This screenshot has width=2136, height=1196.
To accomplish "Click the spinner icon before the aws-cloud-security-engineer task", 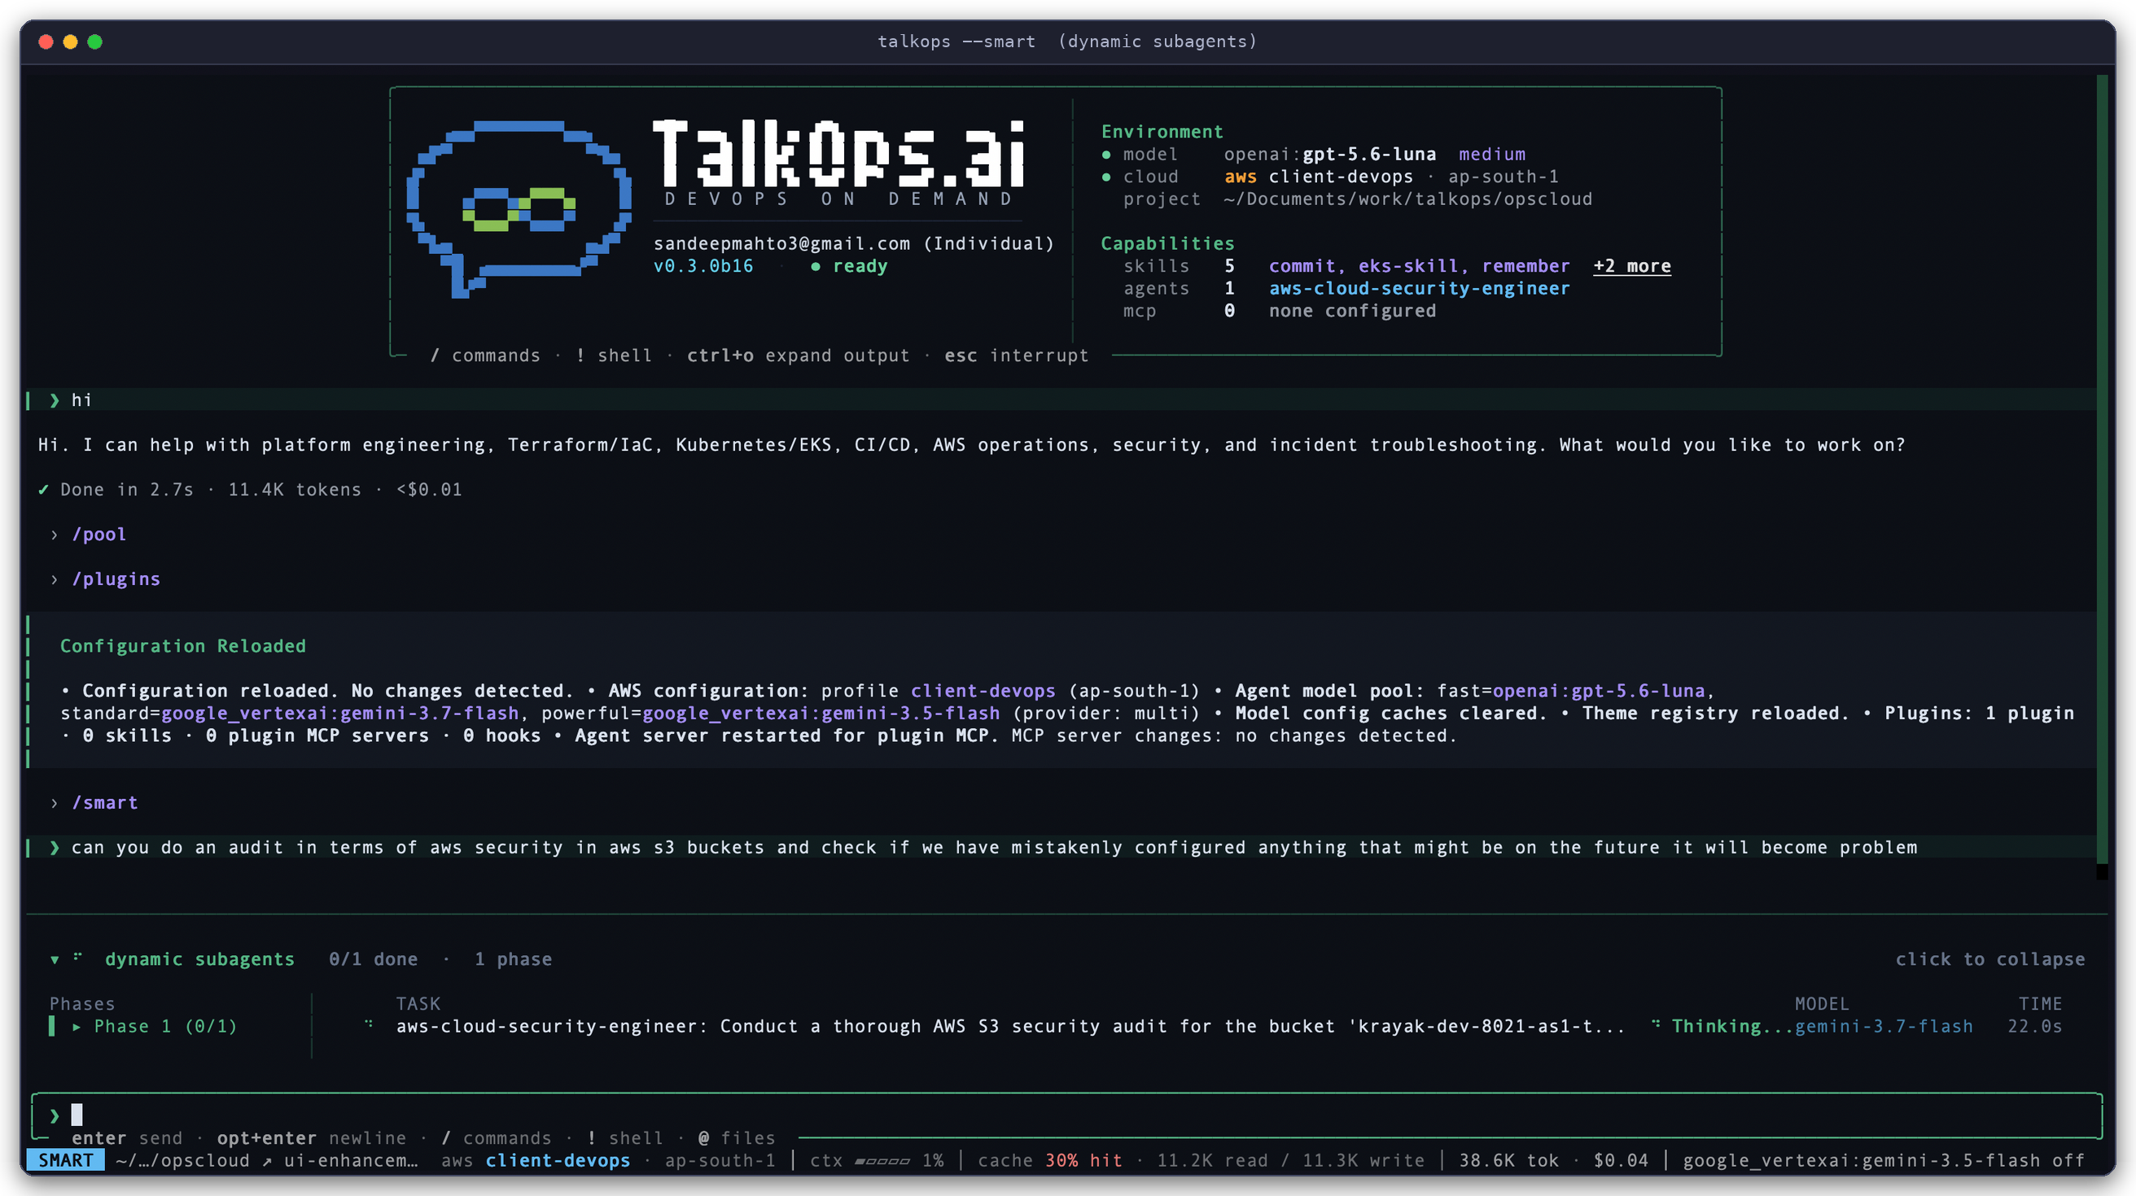I will point(369,1025).
